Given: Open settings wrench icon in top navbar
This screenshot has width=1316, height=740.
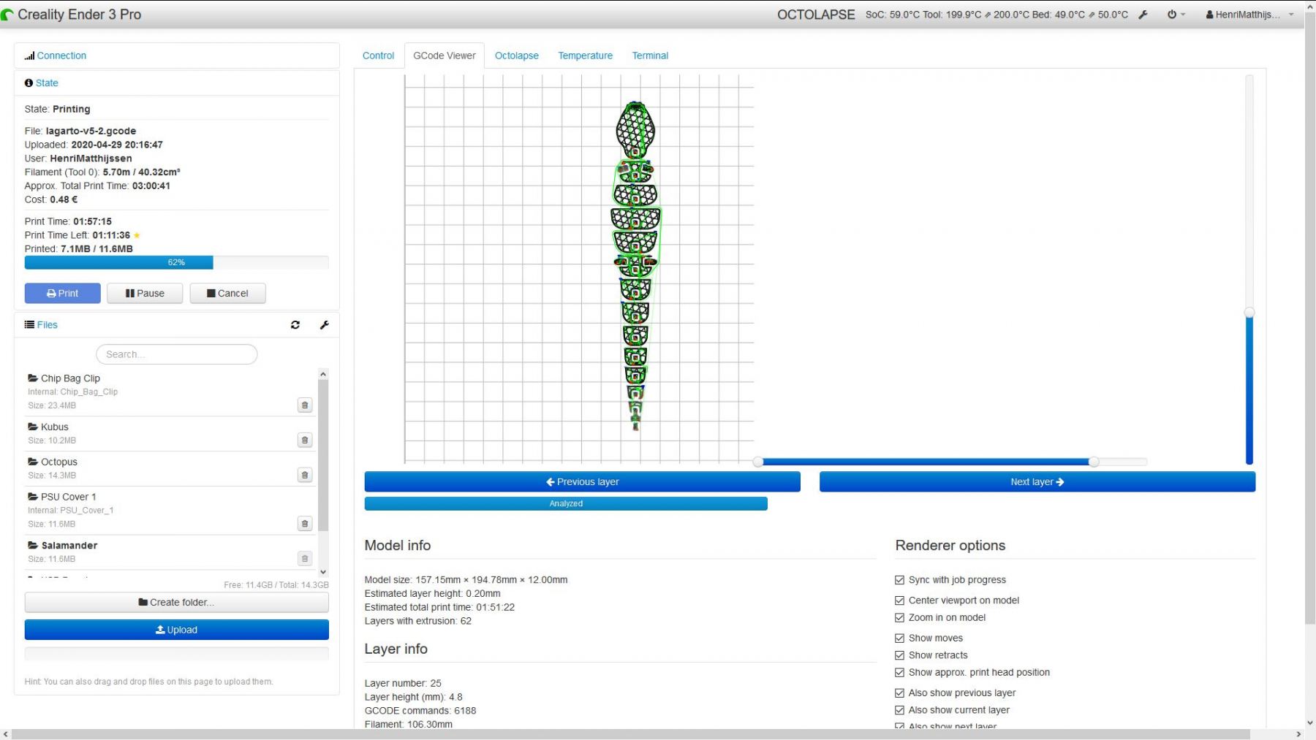Looking at the screenshot, I should pyautogui.click(x=1143, y=15).
